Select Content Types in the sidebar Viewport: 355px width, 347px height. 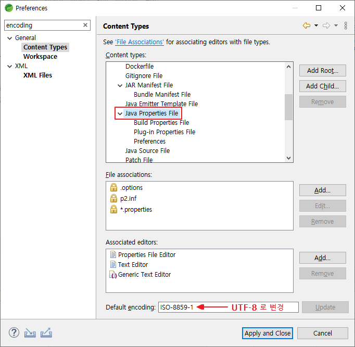tap(45, 47)
